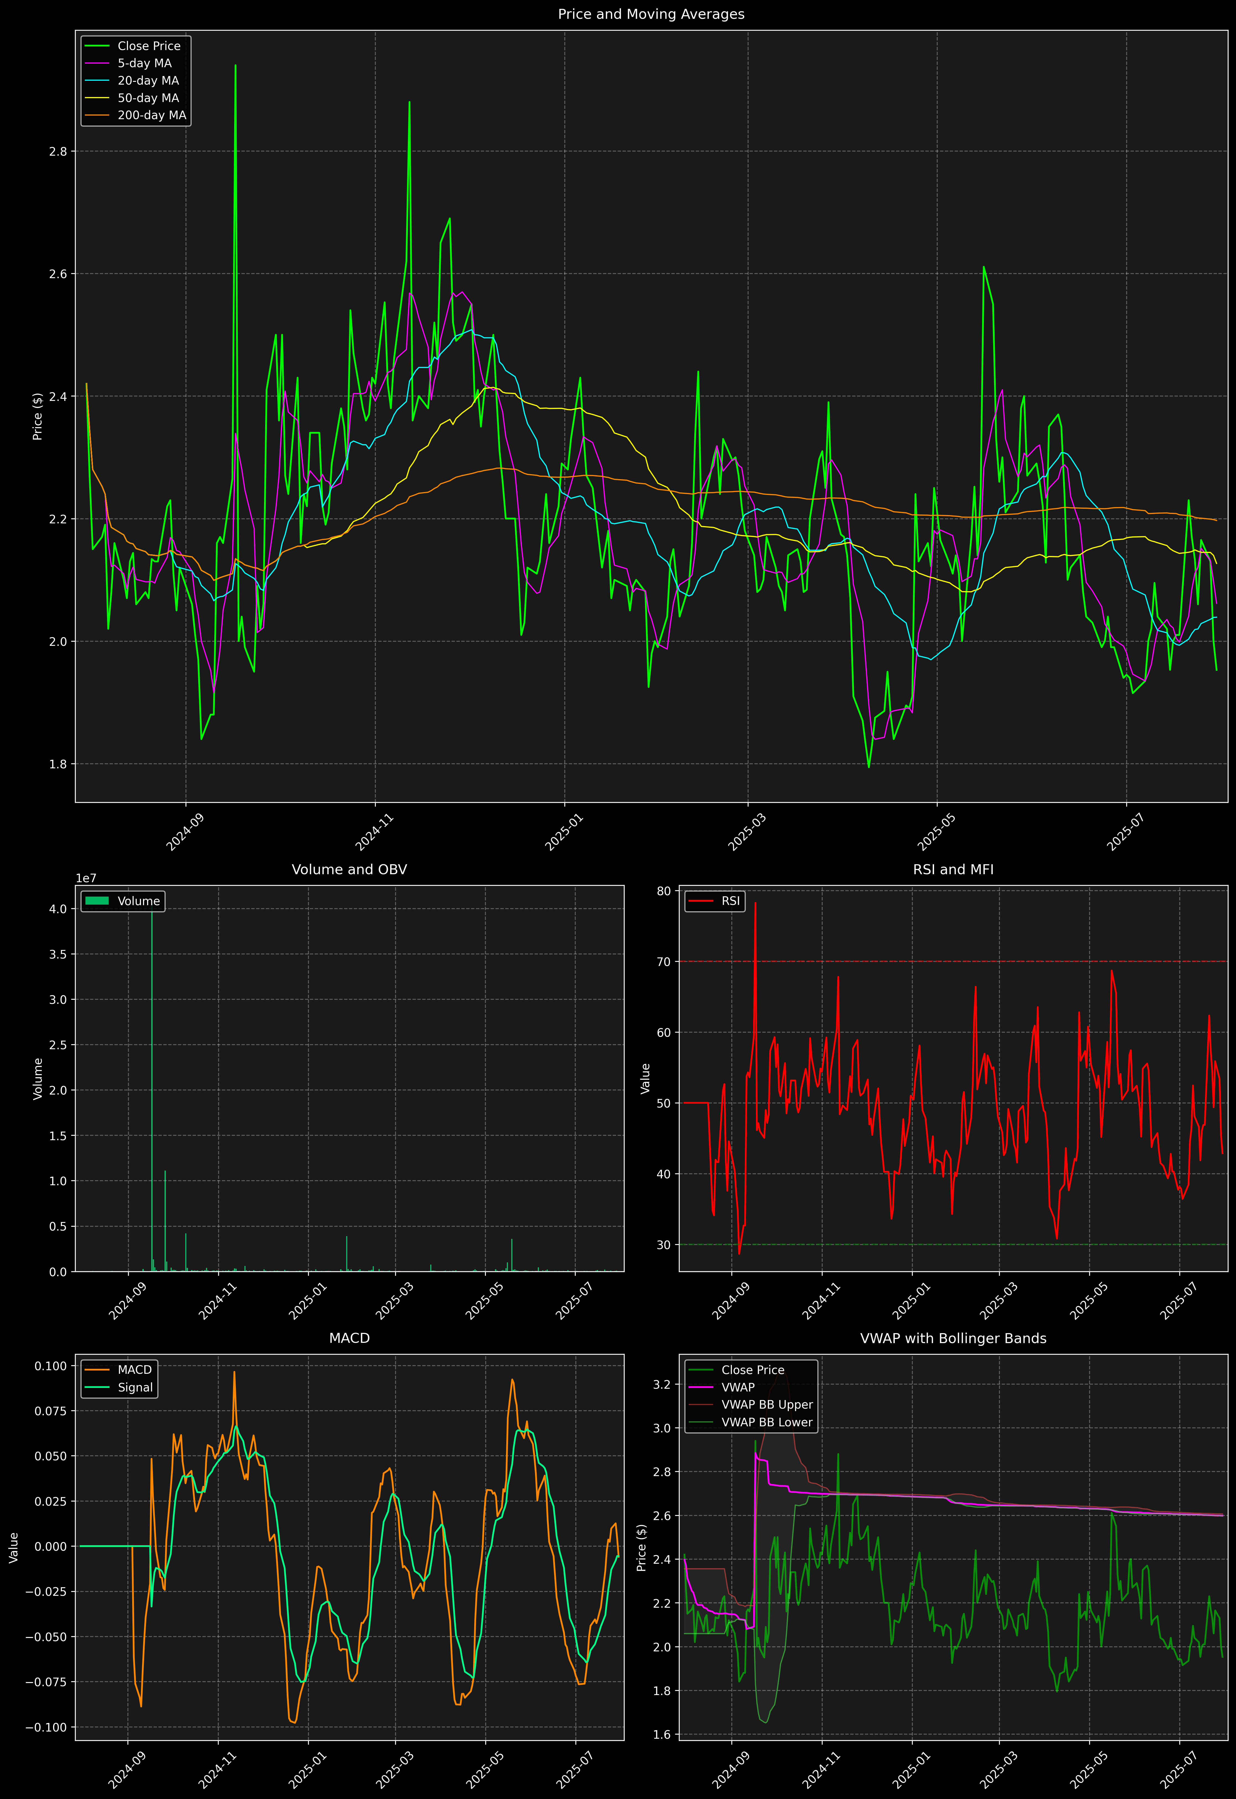The width and height of the screenshot is (1236, 1799).
Task: Click the 'Volume and OBV' chart title
Action: click(349, 869)
